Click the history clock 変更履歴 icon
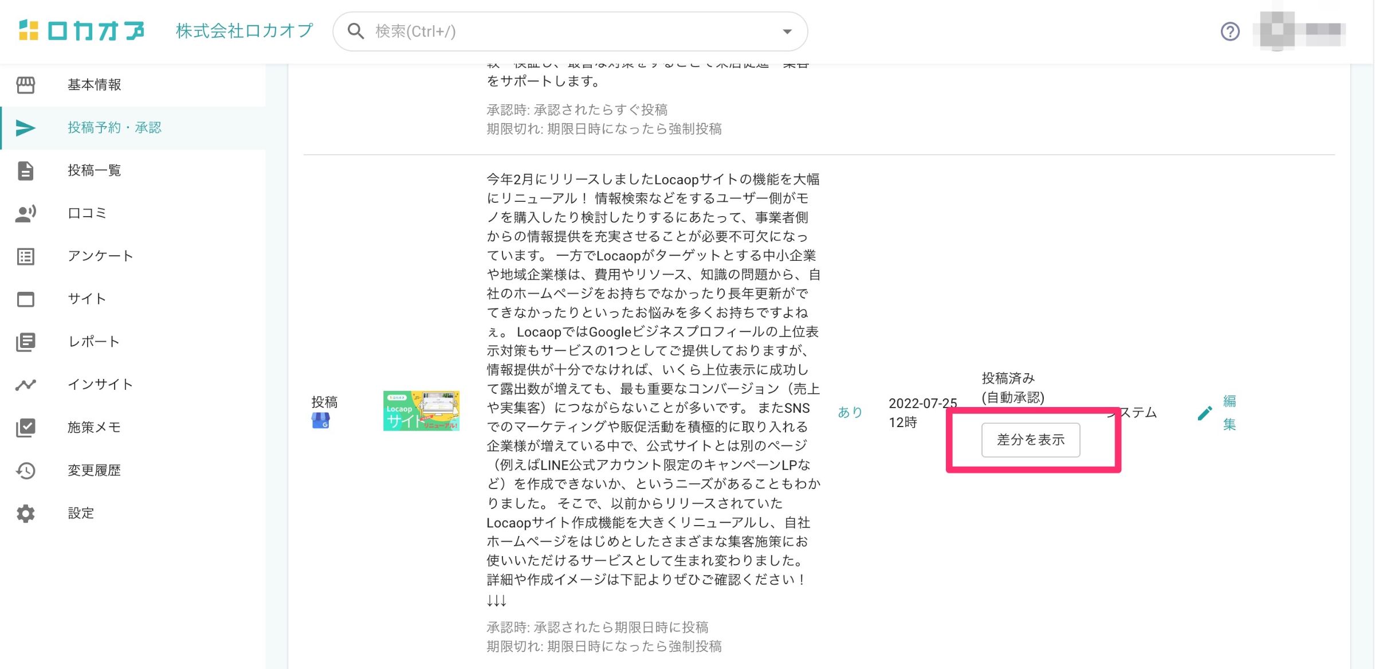The image size is (1375, 669). pos(25,471)
